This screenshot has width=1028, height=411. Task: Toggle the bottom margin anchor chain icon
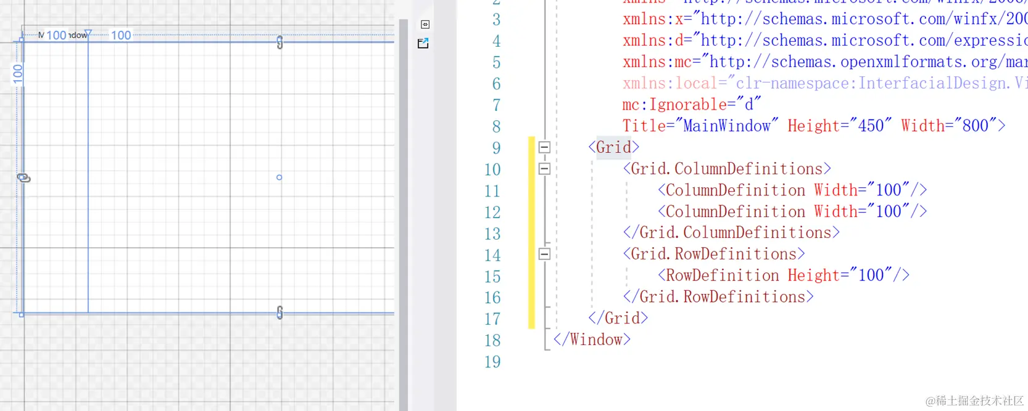point(280,312)
